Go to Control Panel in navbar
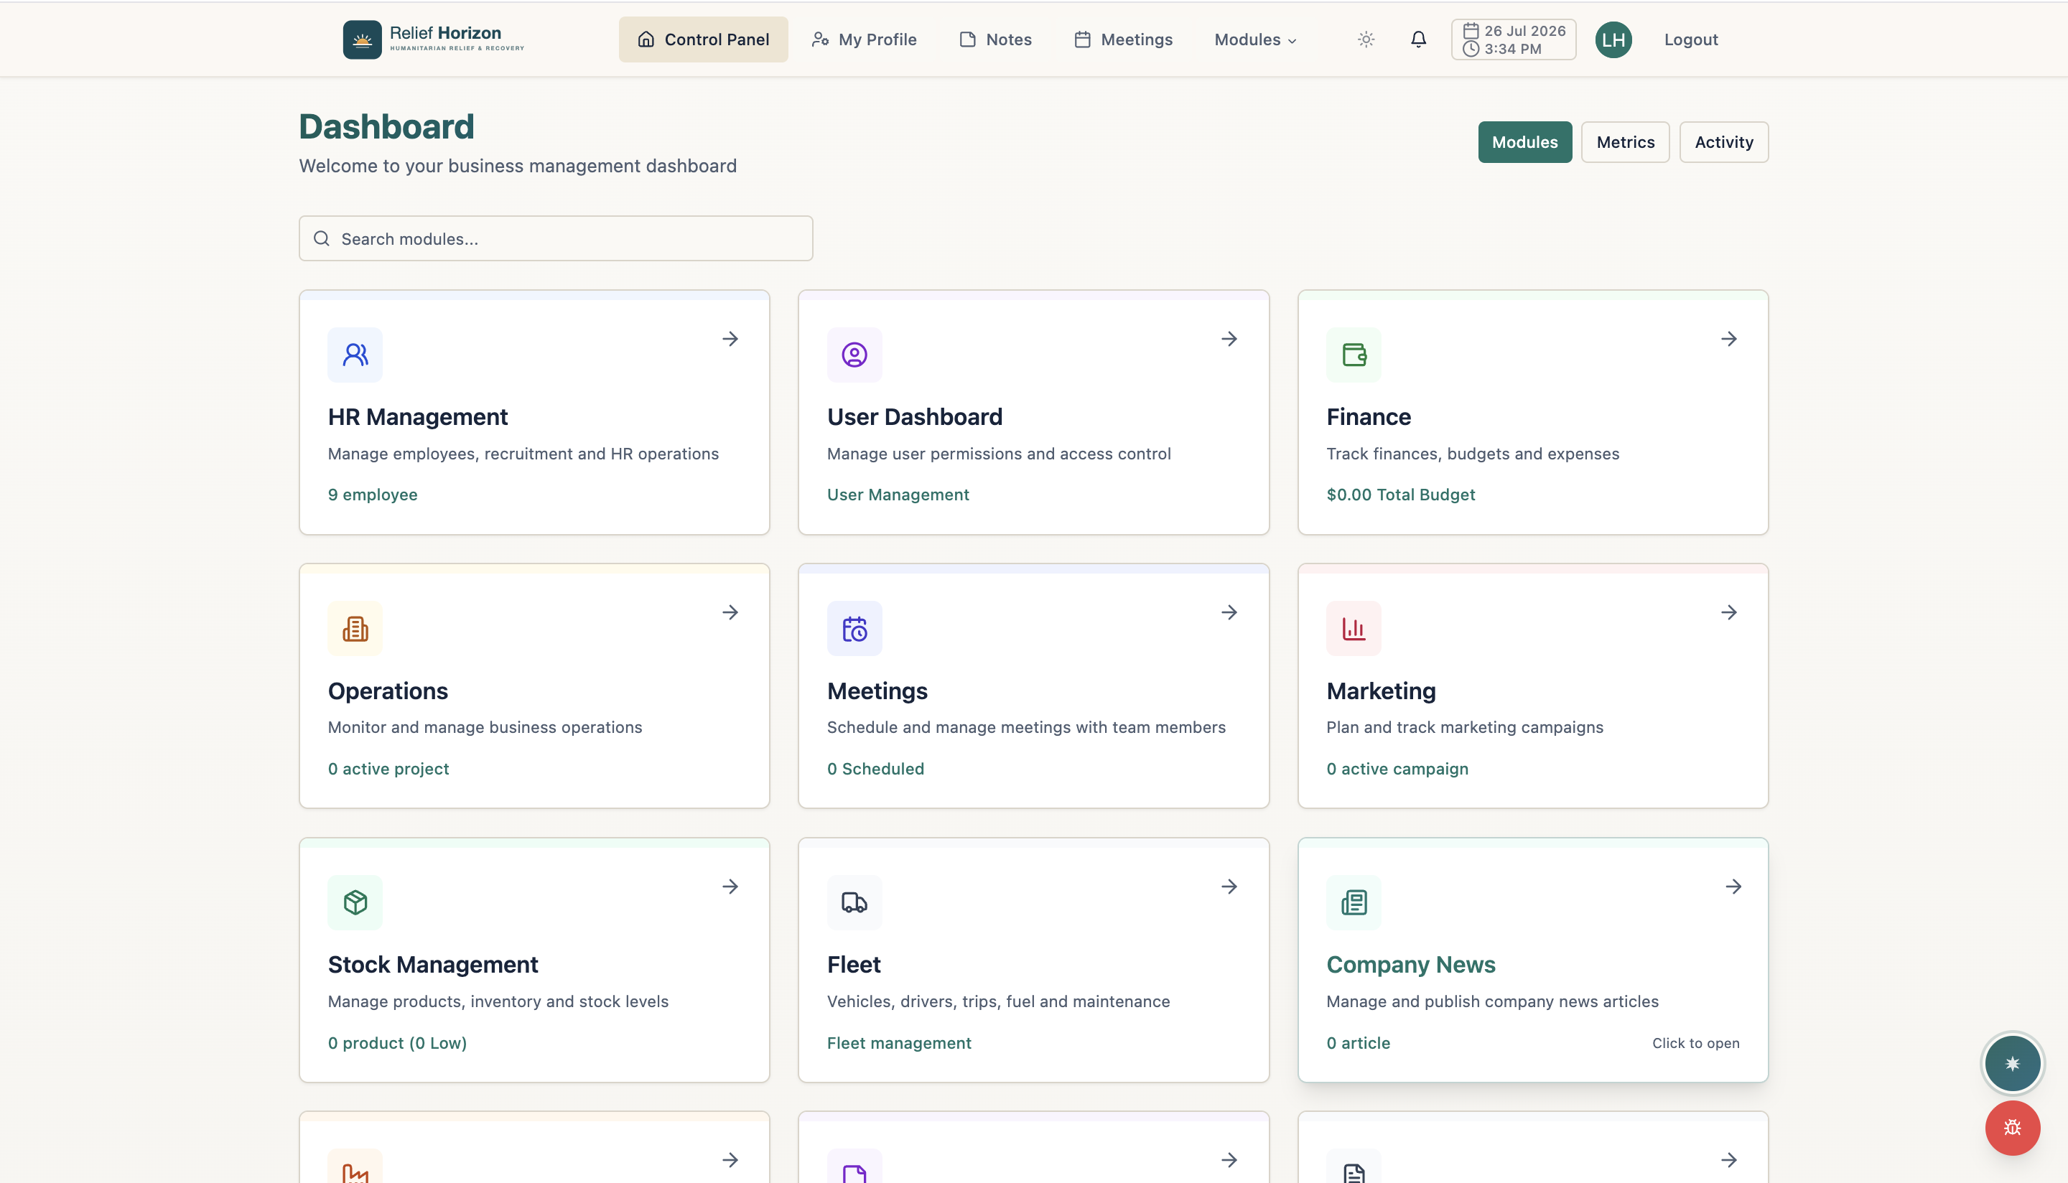The image size is (2068, 1183). point(703,39)
